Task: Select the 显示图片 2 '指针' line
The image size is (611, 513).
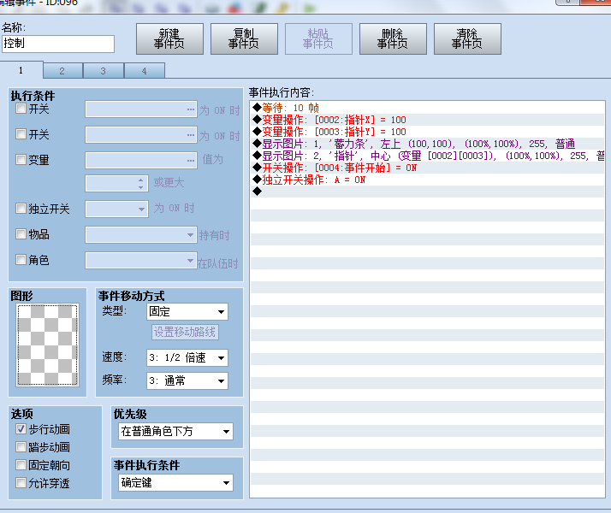Action: pyautogui.click(x=428, y=156)
